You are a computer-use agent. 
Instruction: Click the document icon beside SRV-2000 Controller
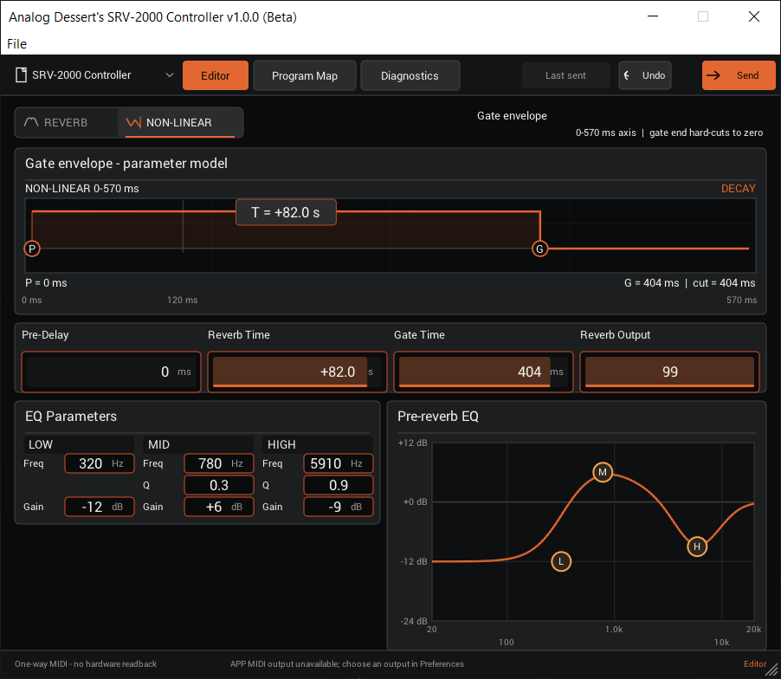coord(21,75)
